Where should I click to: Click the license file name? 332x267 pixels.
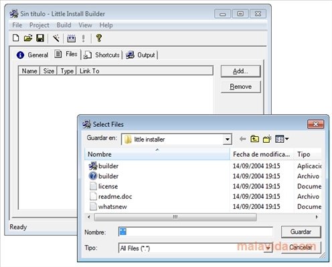108,186
